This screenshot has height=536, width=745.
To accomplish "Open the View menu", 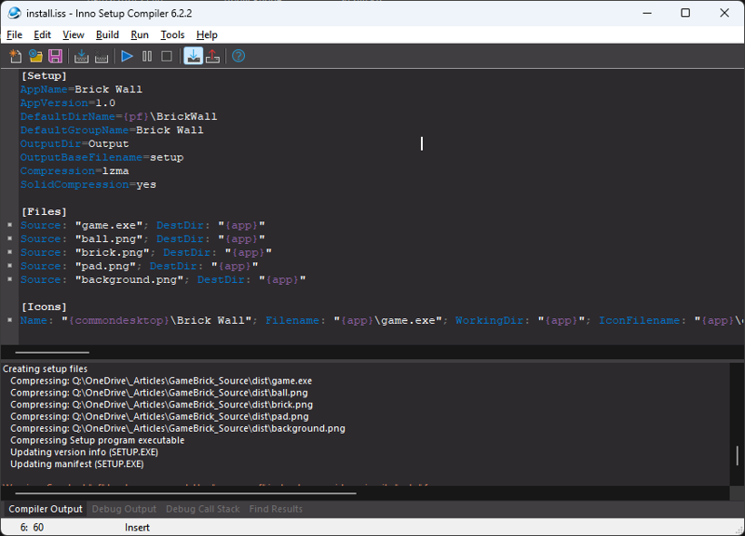I will [x=74, y=34].
